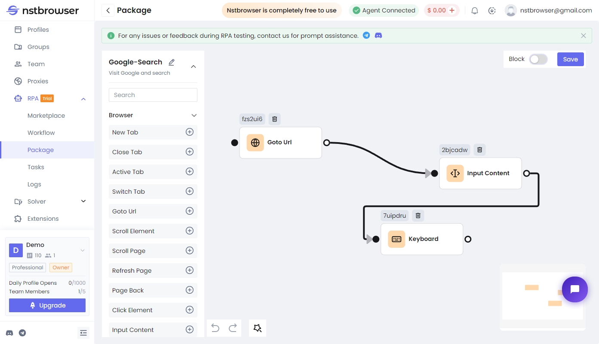The image size is (599, 344).
Task: Delete the 7uipdru node with trash icon
Action: 418,216
